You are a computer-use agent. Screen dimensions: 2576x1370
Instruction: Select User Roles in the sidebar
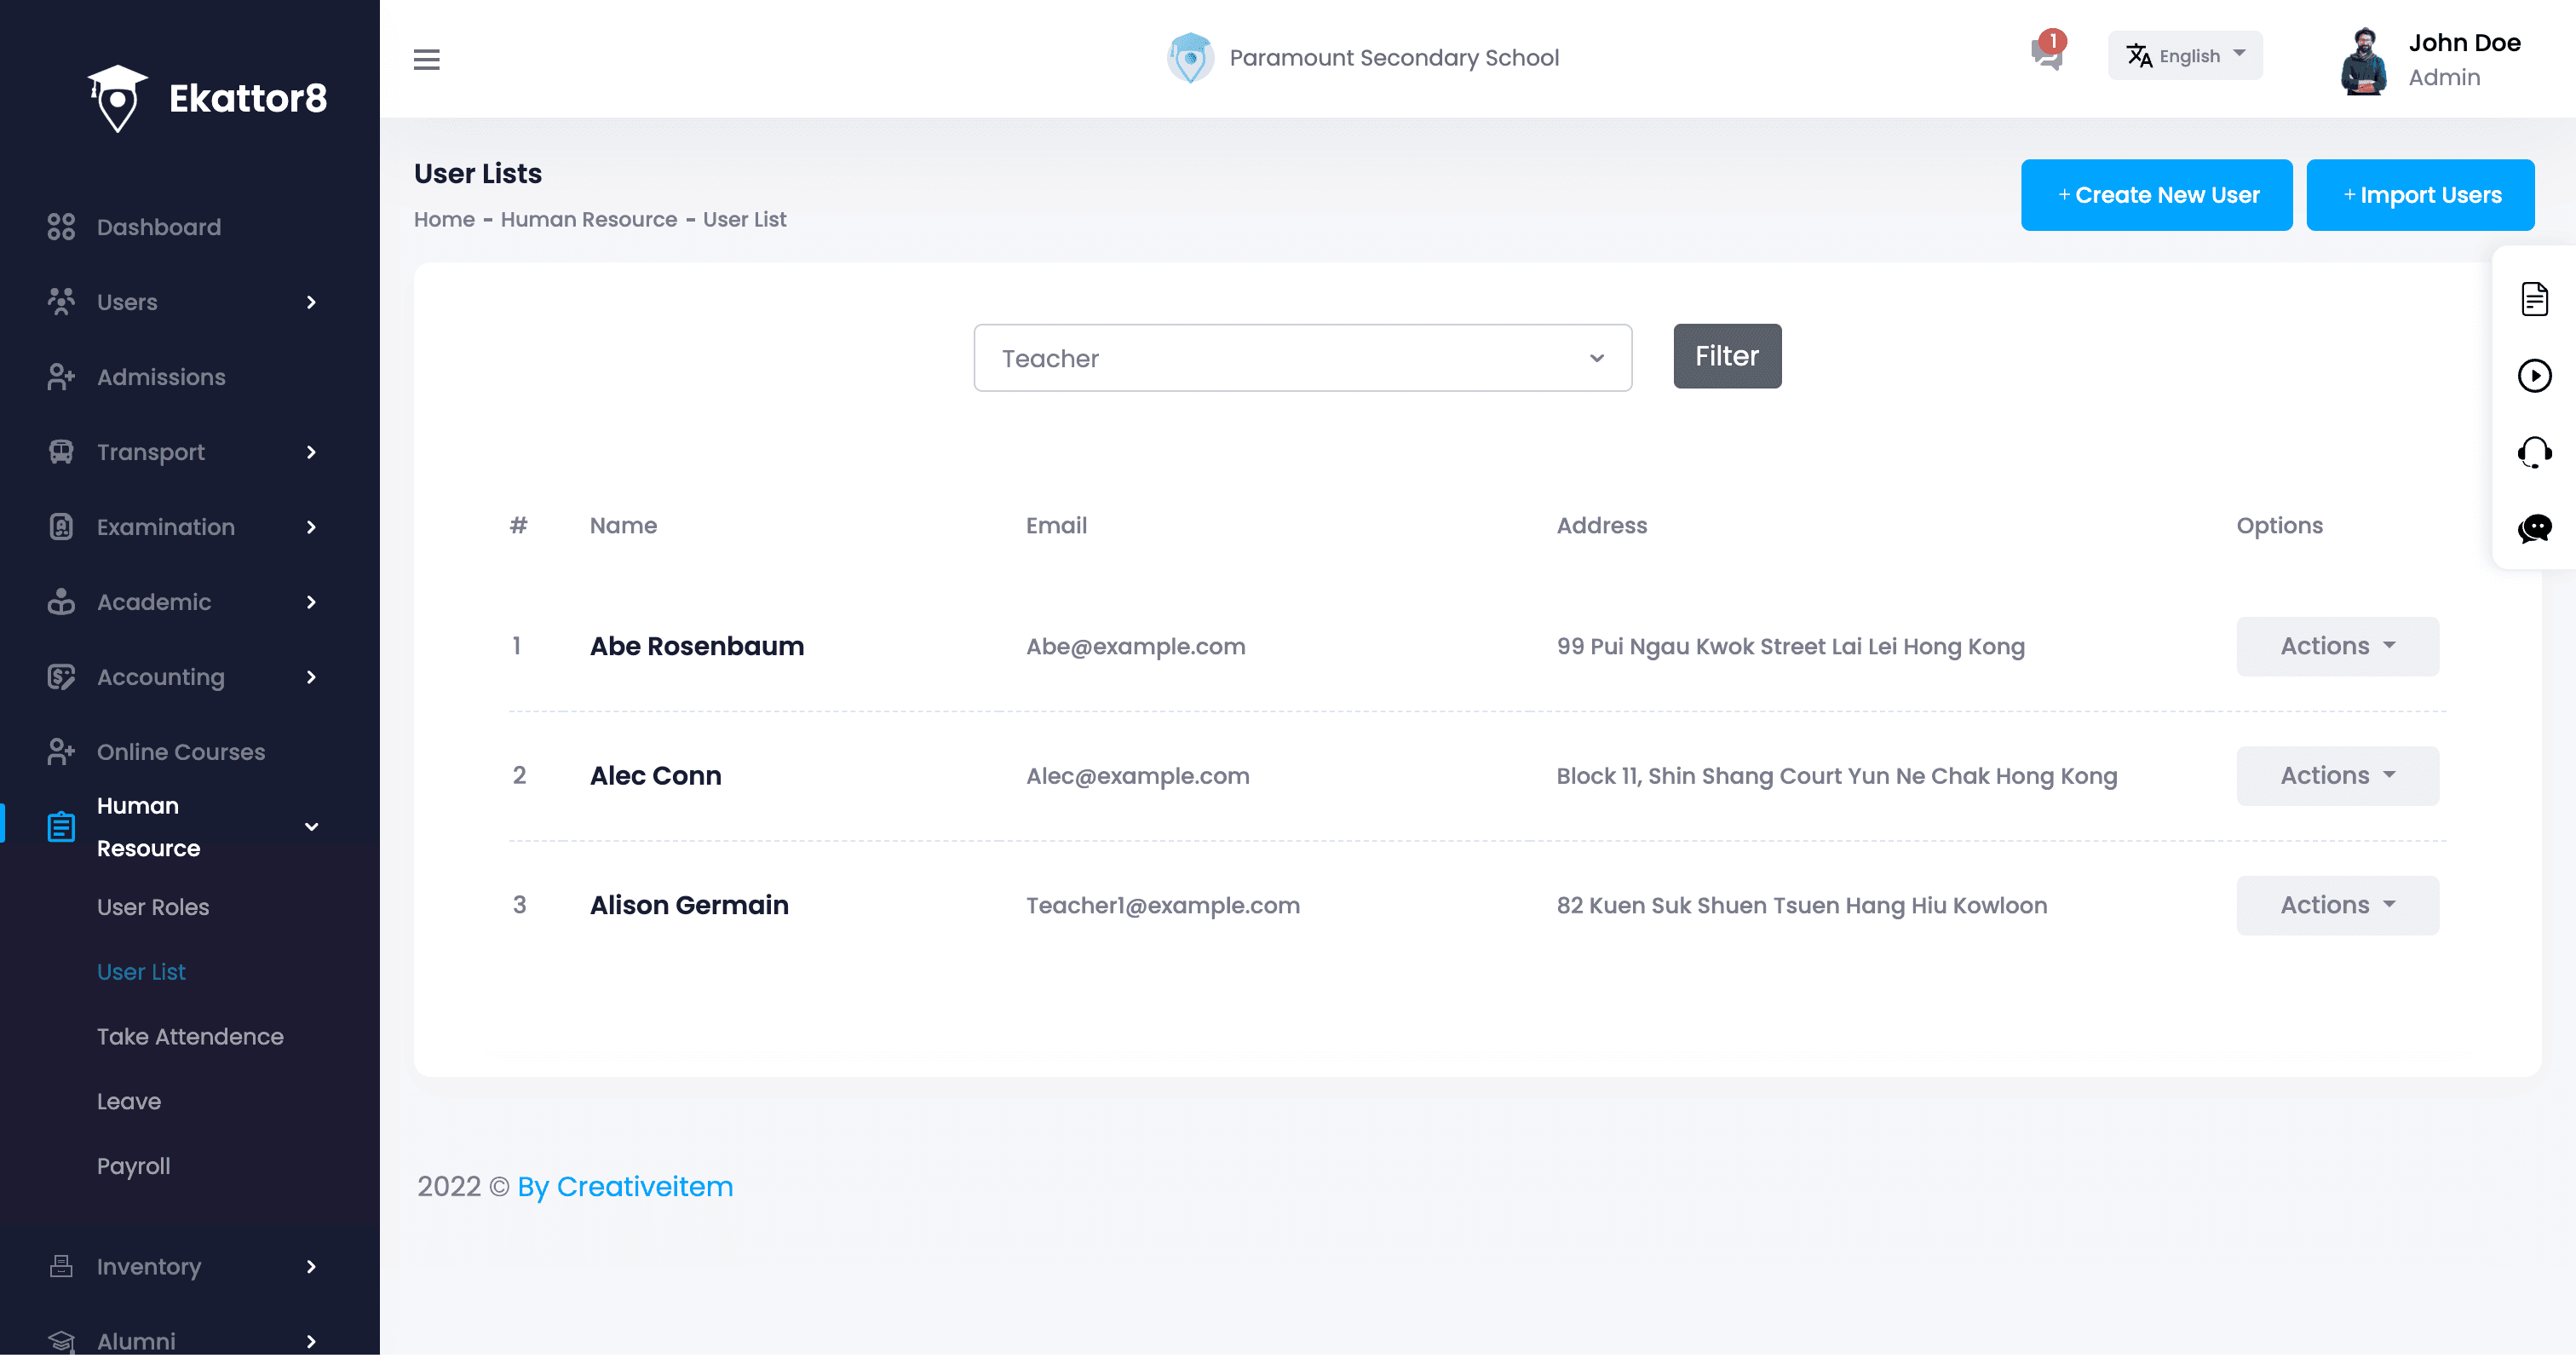(x=153, y=907)
